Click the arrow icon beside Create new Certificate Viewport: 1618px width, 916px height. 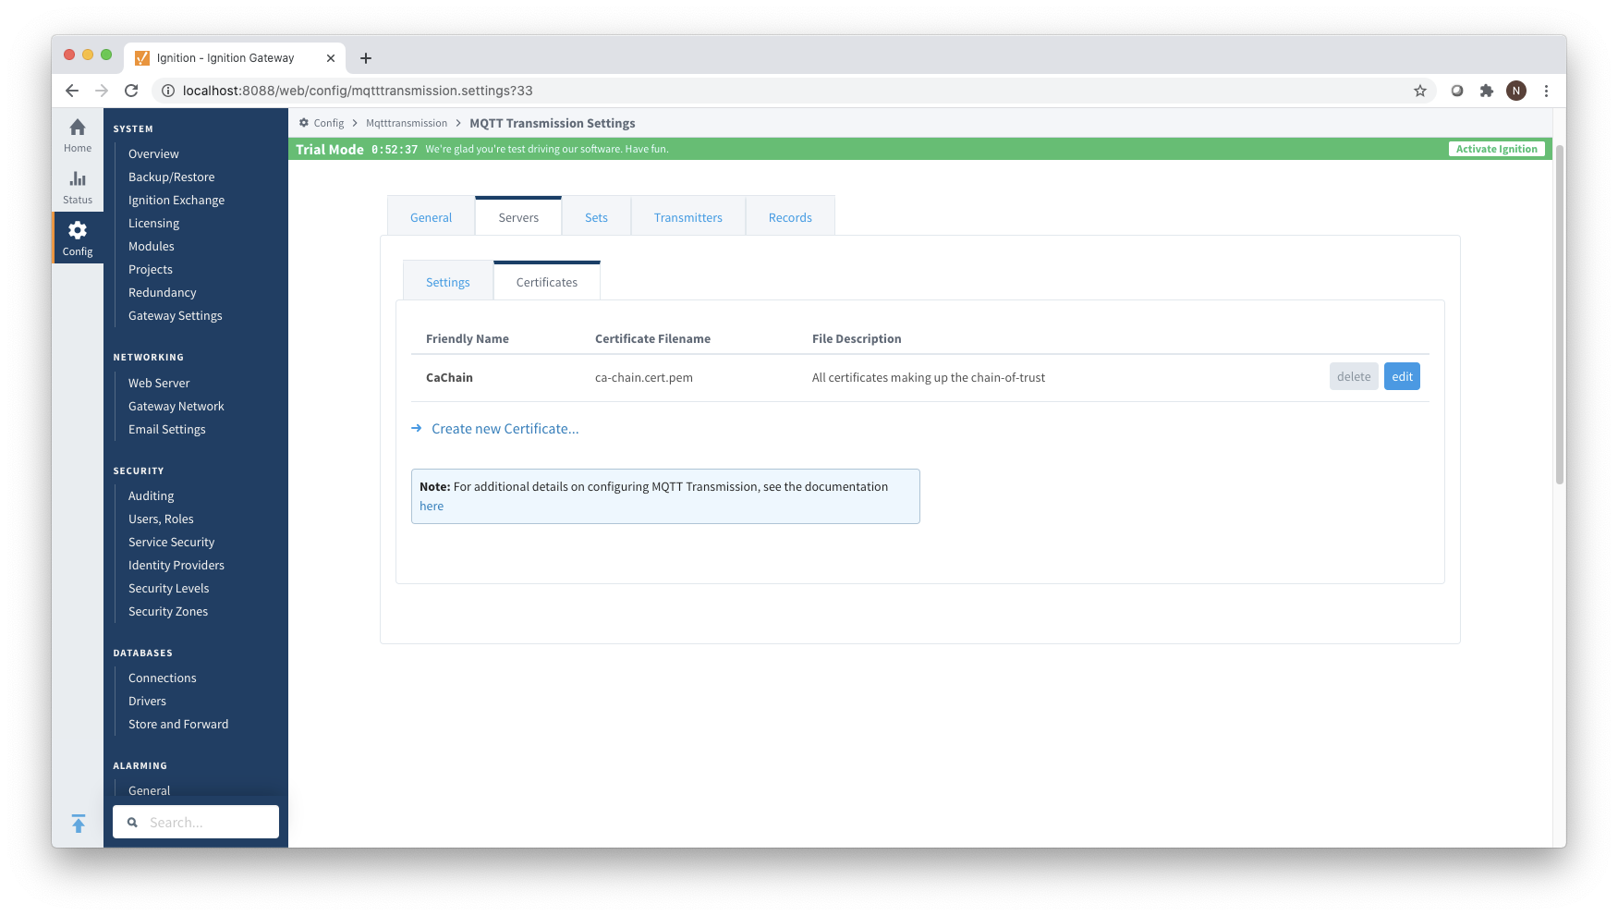click(x=417, y=428)
